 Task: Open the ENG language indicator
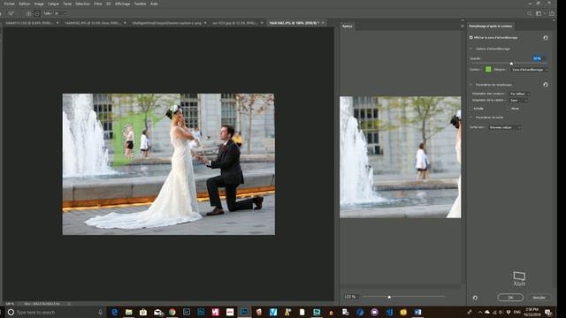(516, 312)
